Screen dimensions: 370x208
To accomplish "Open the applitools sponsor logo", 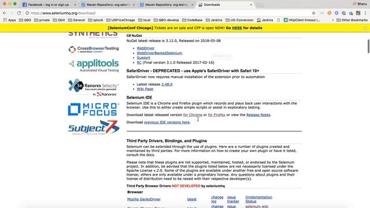I will 94,65.
